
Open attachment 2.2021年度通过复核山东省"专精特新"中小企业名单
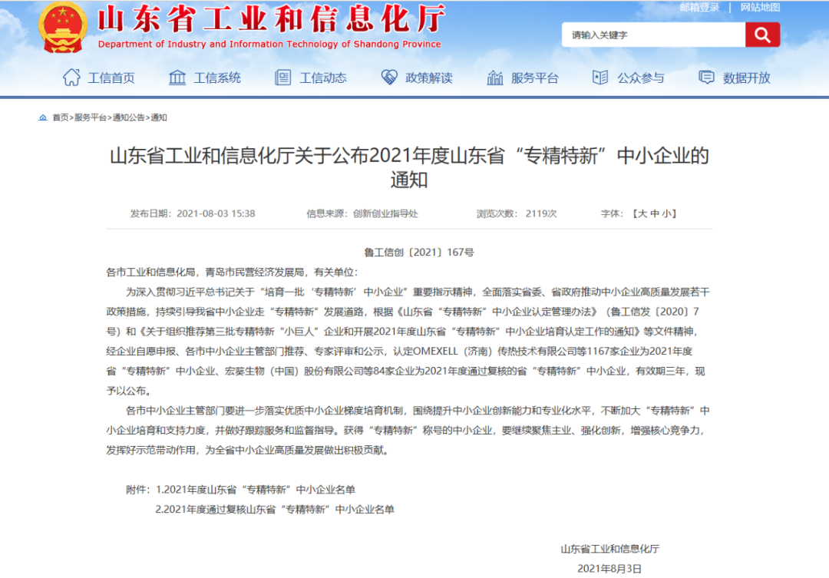(275, 509)
